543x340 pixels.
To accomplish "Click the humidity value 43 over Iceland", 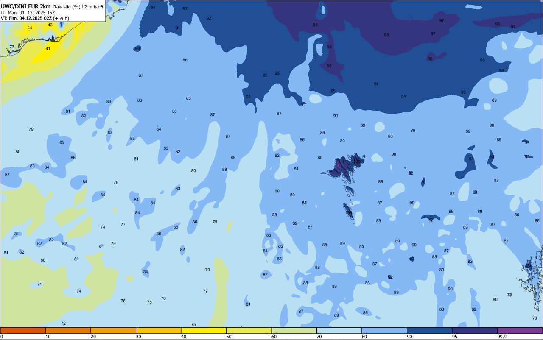I will coord(50,25).
